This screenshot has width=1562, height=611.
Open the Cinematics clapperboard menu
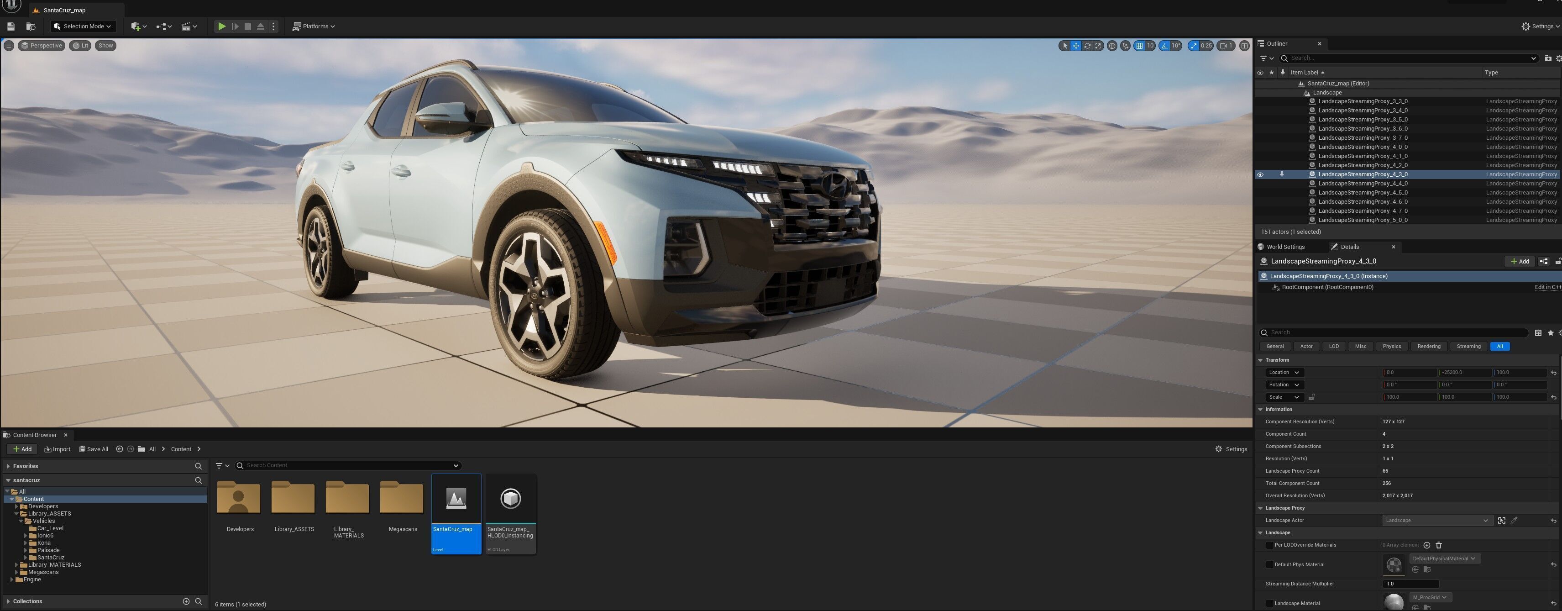tap(190, 26)
